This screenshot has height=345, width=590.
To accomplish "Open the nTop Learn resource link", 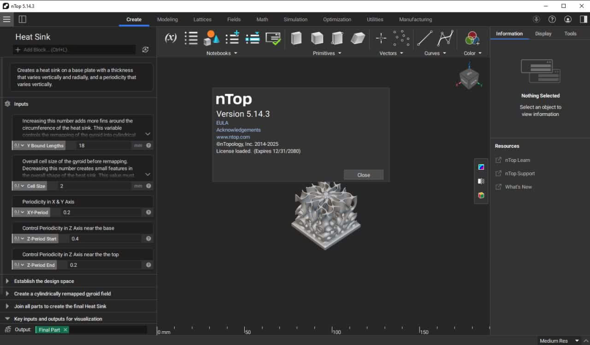I will pyautogui.click(x=517, y=160).
